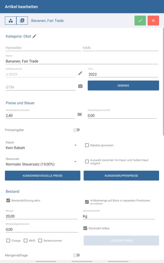164x263 pixels.
Task: Turn on the Mengenabfrage switch
Action: pos(76,255)
